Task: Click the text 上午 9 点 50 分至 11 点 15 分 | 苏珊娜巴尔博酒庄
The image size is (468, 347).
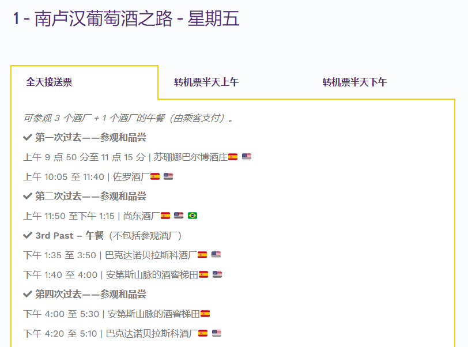Action: tap(126, 157)
